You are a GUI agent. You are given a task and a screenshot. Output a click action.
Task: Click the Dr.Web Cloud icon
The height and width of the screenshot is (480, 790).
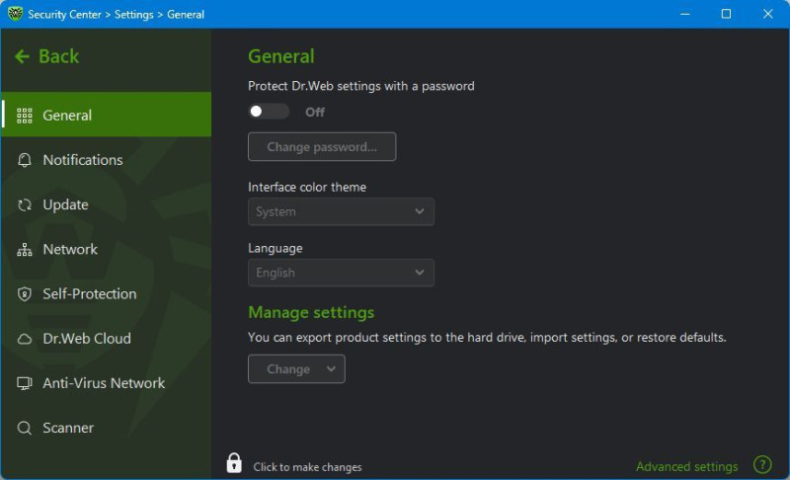coord(24,339)
